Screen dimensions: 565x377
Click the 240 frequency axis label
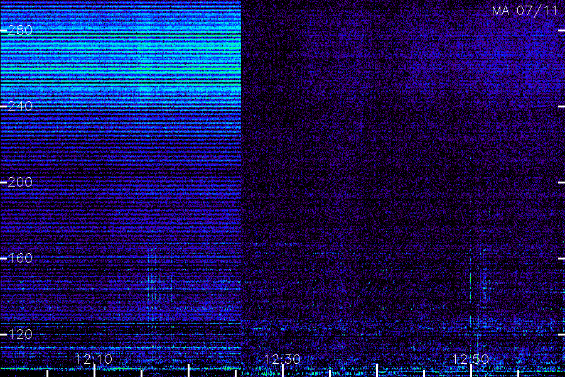pyautogui.click(x=20, y=106)
